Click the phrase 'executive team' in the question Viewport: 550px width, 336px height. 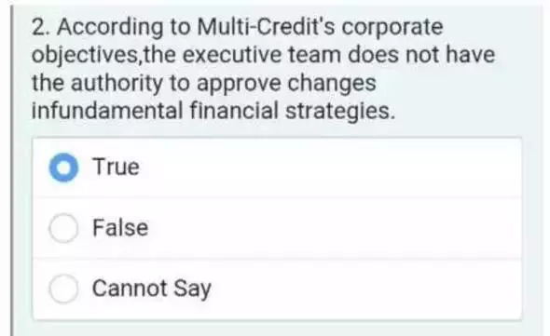[x=262, y=55]
